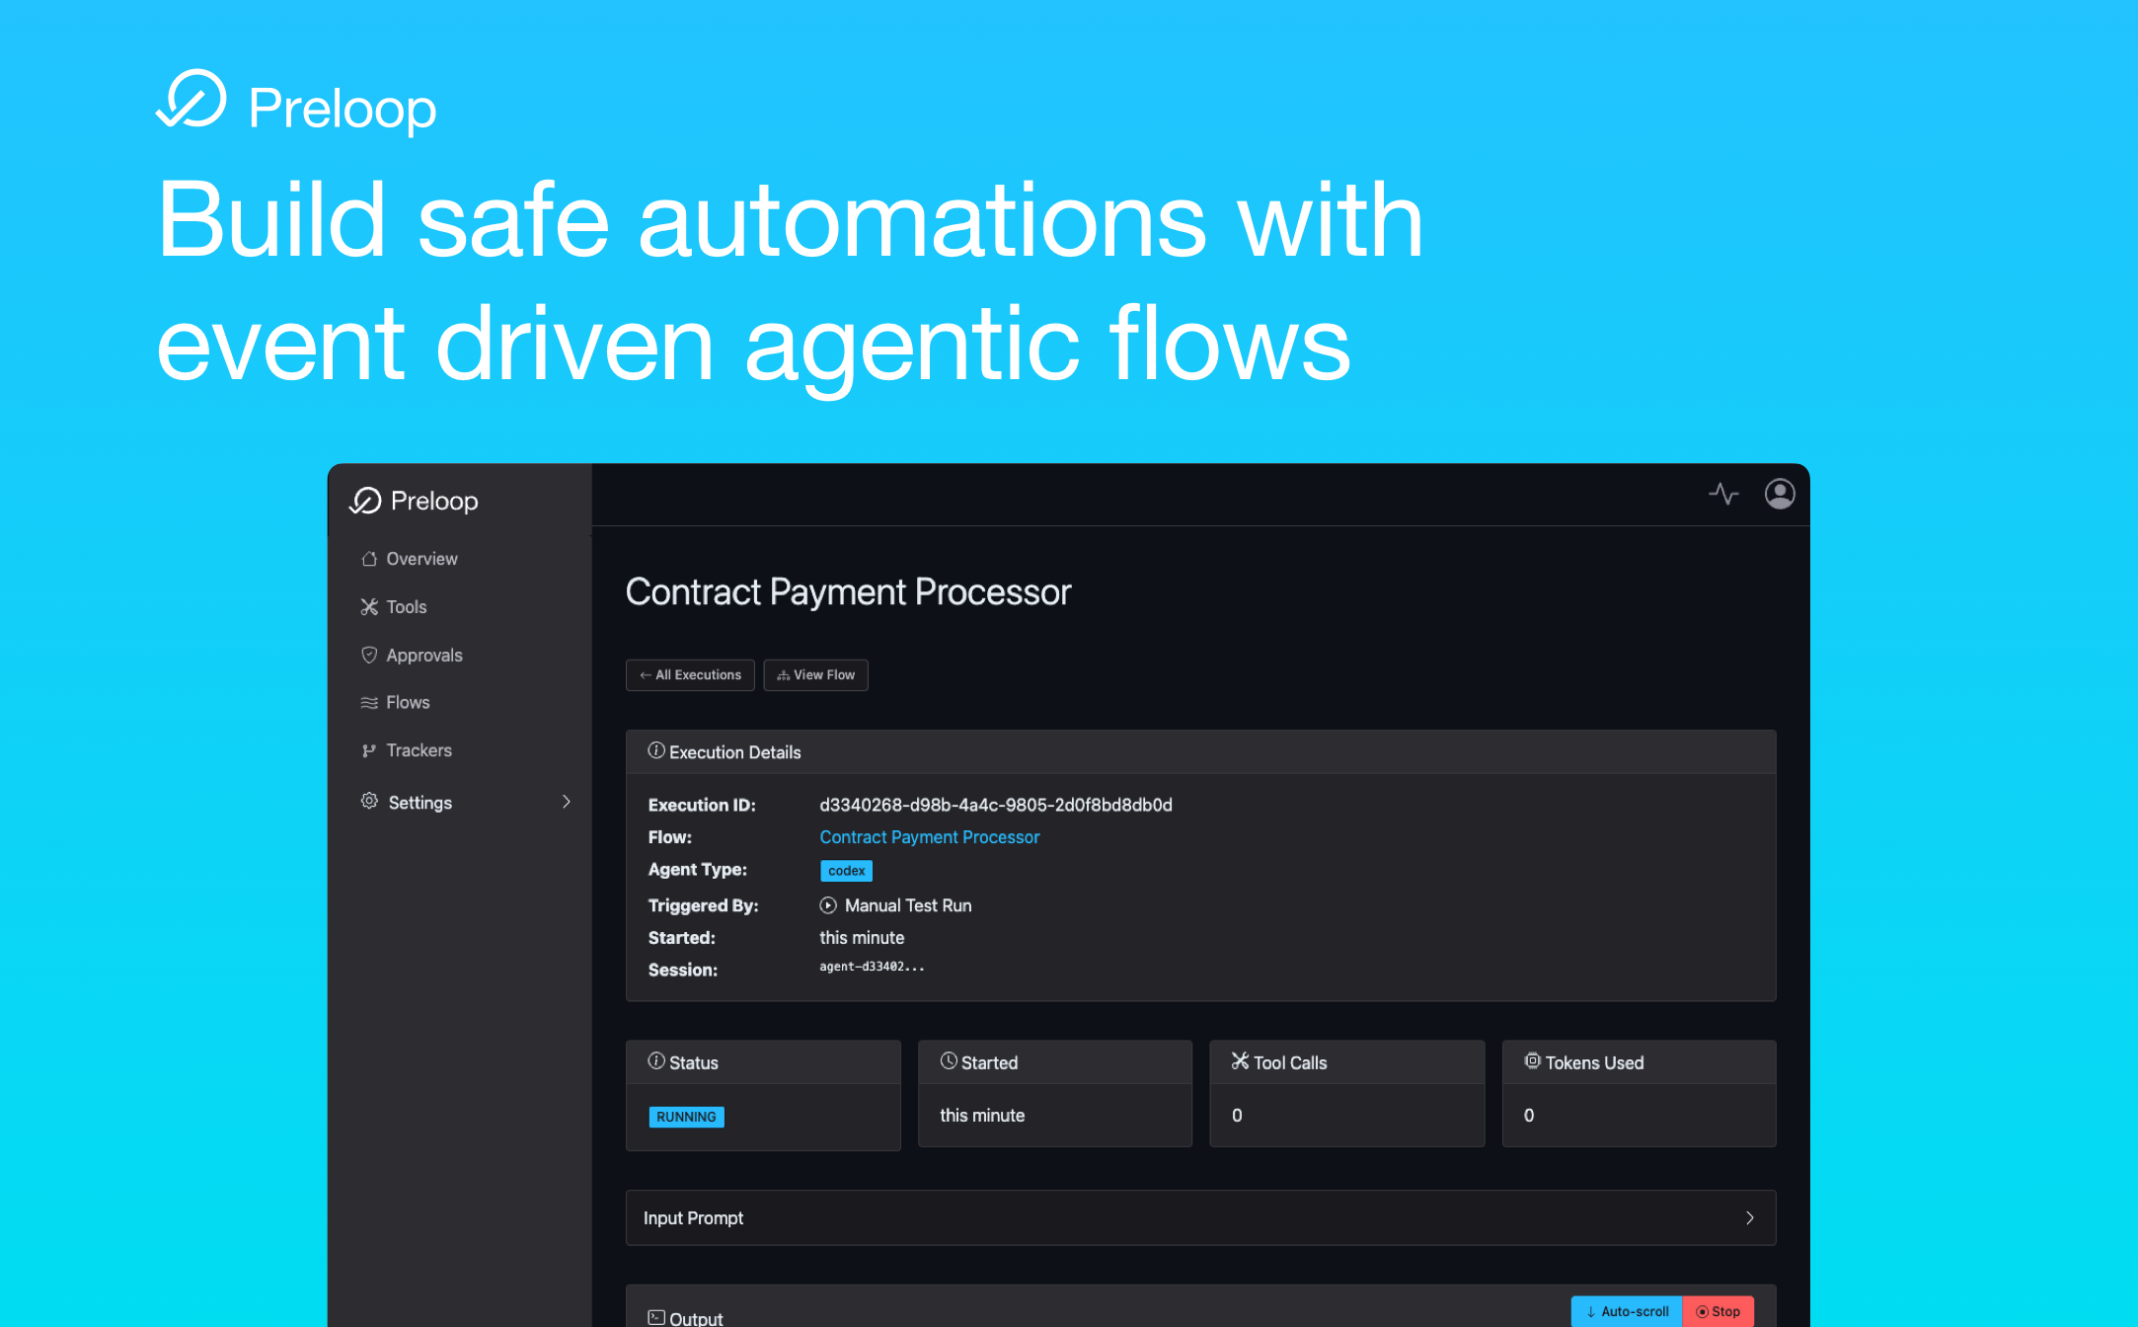This screenshot has height=1327, width=2138.
Task: Go to the Flows page
Action: click(x=408, y=703)
